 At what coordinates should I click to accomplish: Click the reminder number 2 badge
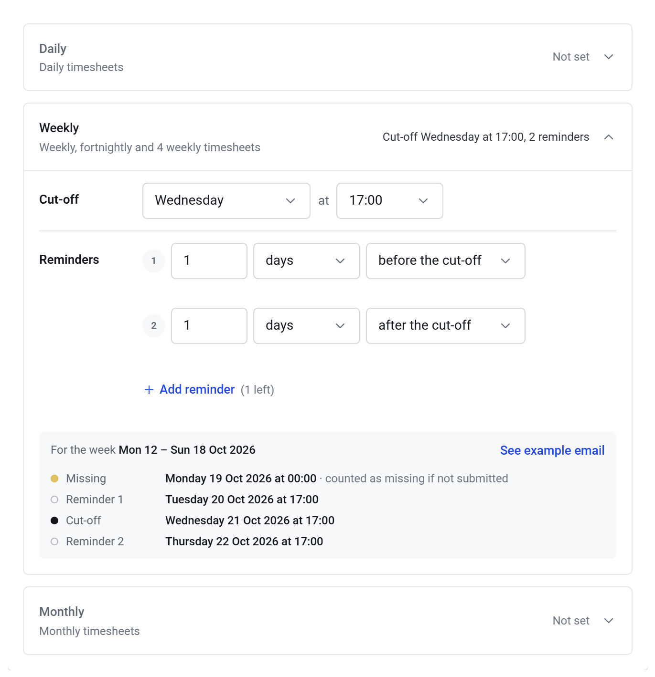(x=154, y=326)
